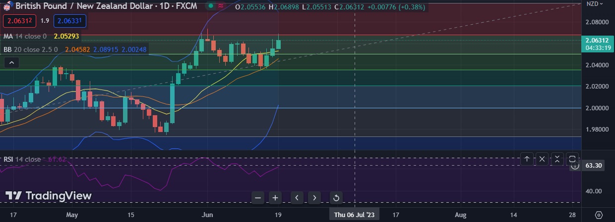Viewport: 615px width, 222px height.
Task: Click the BB lower value 2.00248
Action: (134, 49)
